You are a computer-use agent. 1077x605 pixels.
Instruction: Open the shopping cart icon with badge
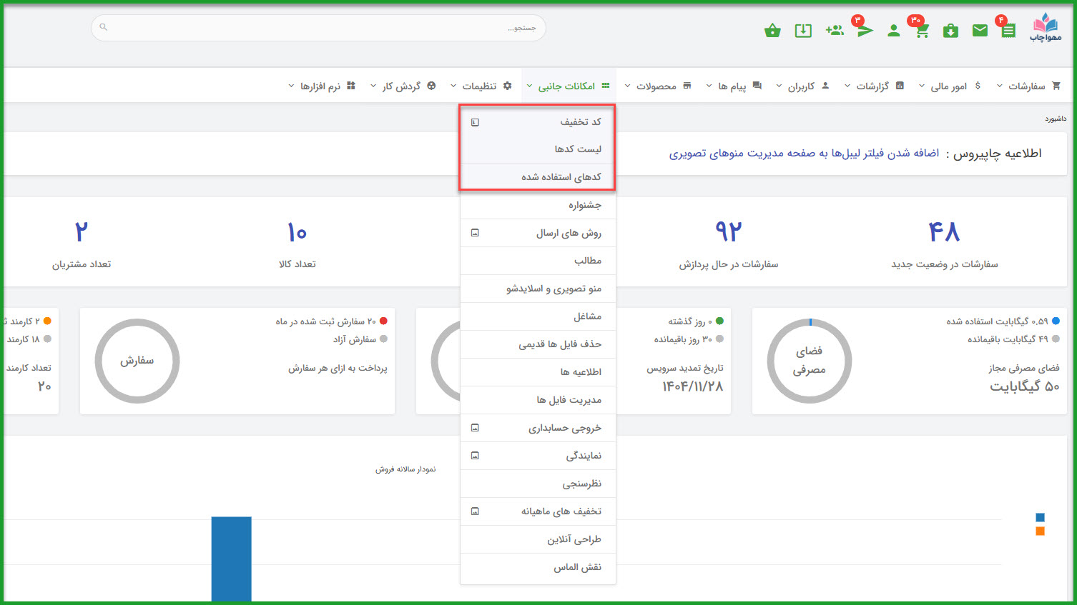tap(922, 31)
